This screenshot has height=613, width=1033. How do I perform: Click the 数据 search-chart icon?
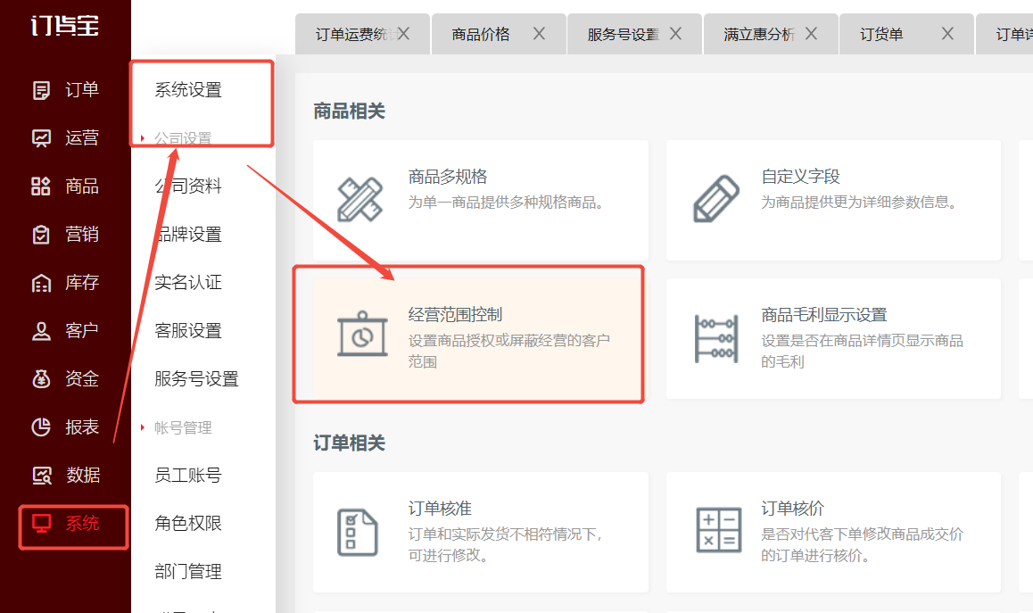click(x=42, y=476)
